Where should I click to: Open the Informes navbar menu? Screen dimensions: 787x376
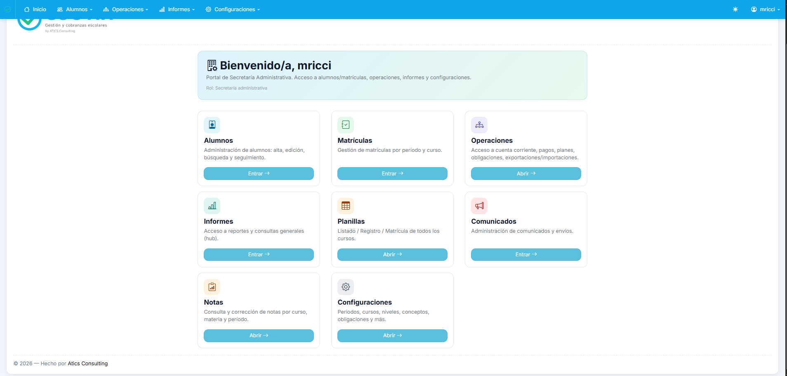[x=177, y=9]
